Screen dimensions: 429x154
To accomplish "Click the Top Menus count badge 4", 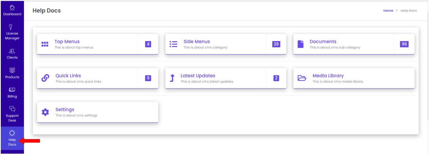I will [x=148, y=44].
